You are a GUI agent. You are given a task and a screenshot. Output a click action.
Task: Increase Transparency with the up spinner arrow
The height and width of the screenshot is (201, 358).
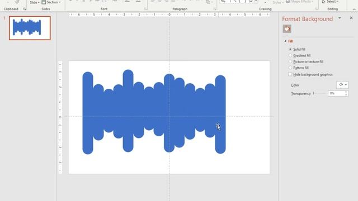[346, 92]
